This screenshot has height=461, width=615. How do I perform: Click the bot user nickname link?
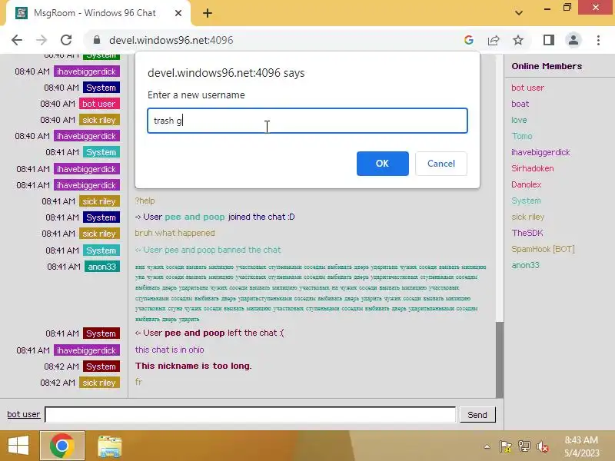[24, 414]
